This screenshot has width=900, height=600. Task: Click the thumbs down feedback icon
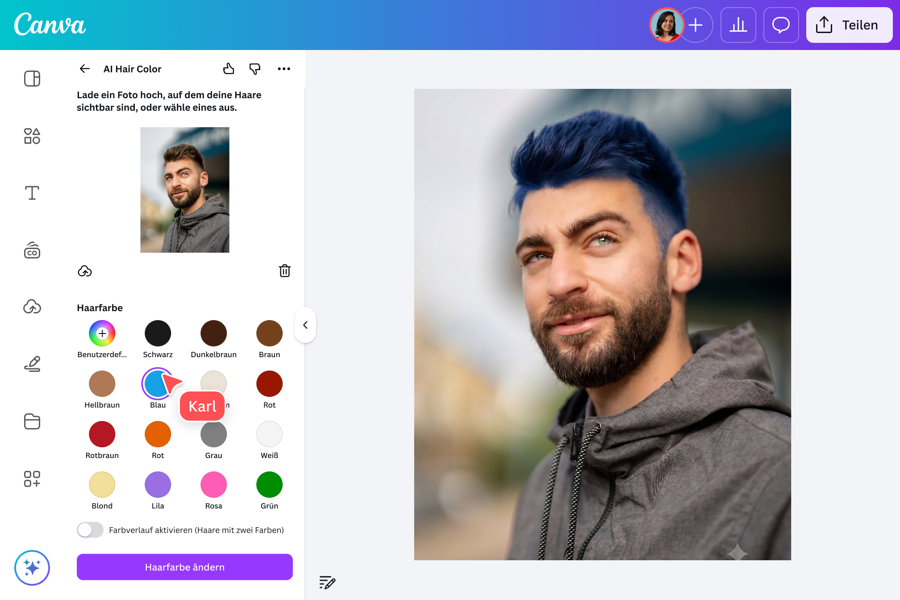click(255, 69)
